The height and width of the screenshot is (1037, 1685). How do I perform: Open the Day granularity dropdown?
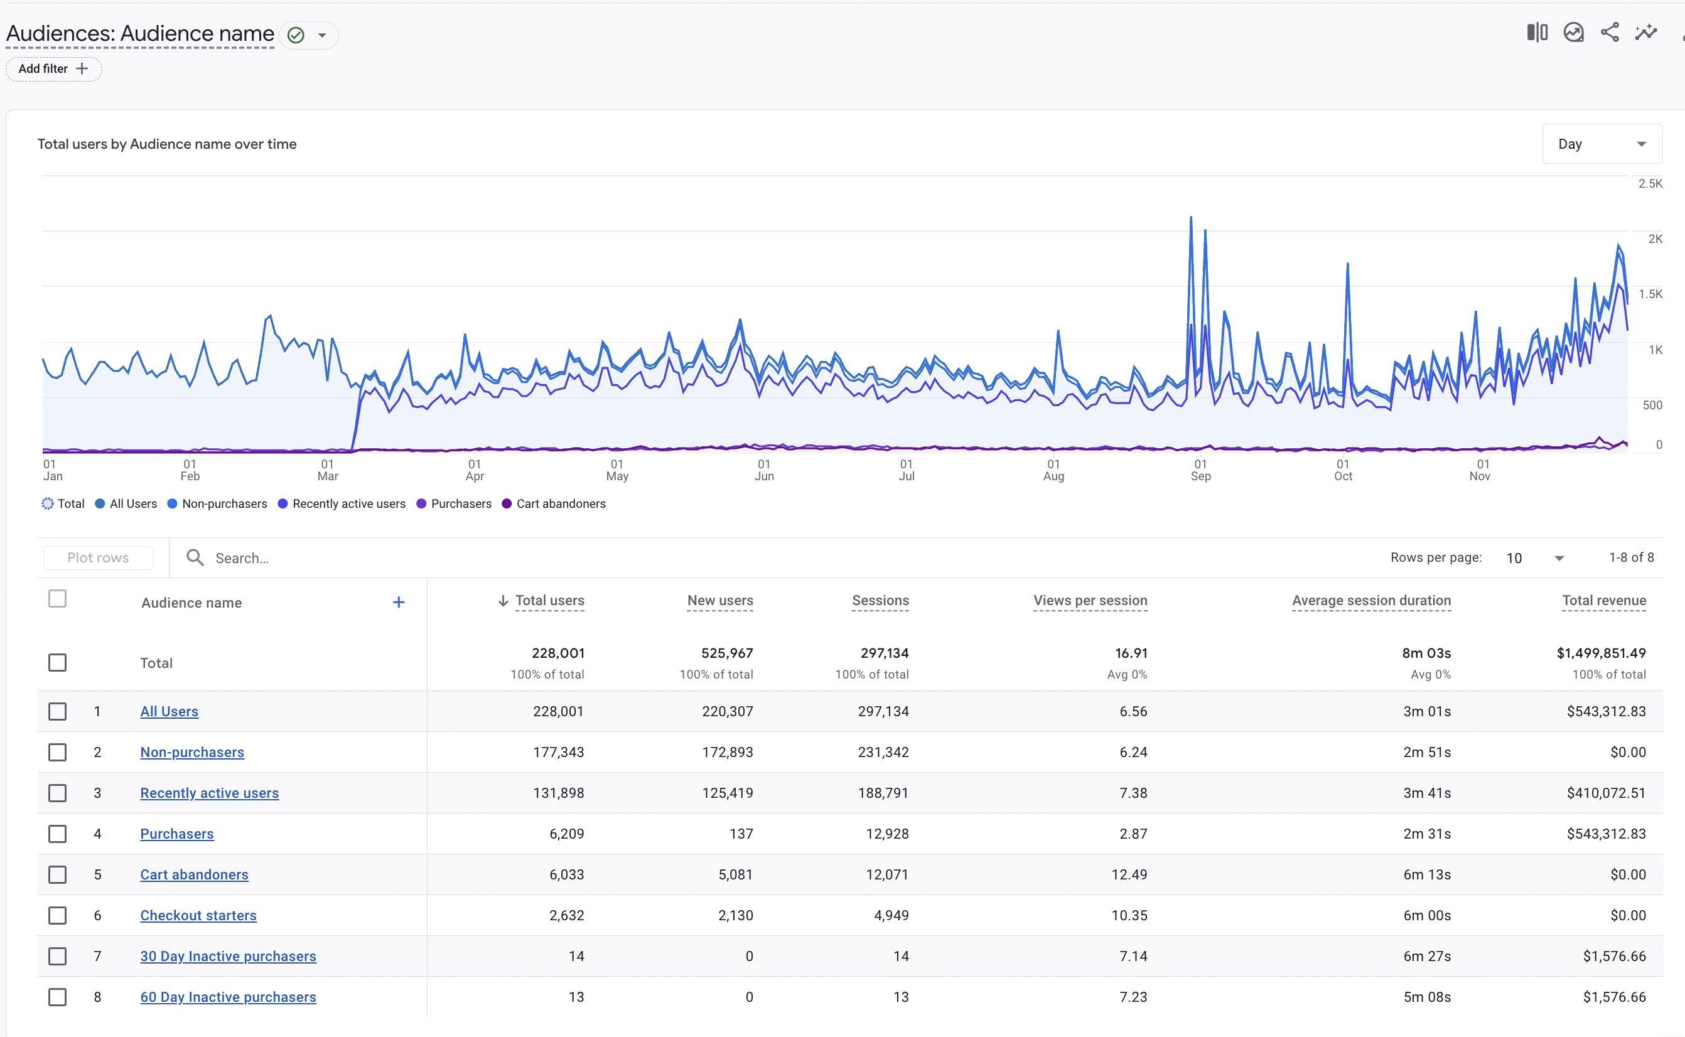pyautogui.click(x=1602, y=144)
